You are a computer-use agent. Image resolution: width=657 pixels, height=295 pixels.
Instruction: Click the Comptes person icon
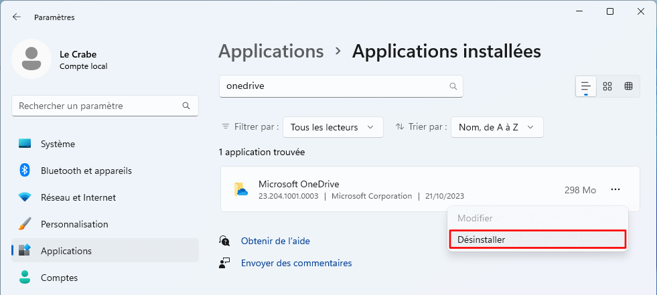(25, 278)
